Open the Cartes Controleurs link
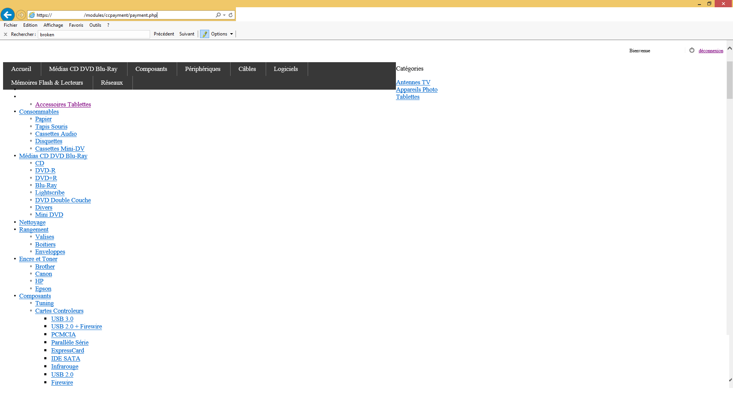Image resolution: width=733 pixels, height=412 pixels. [x=59, y=311]
